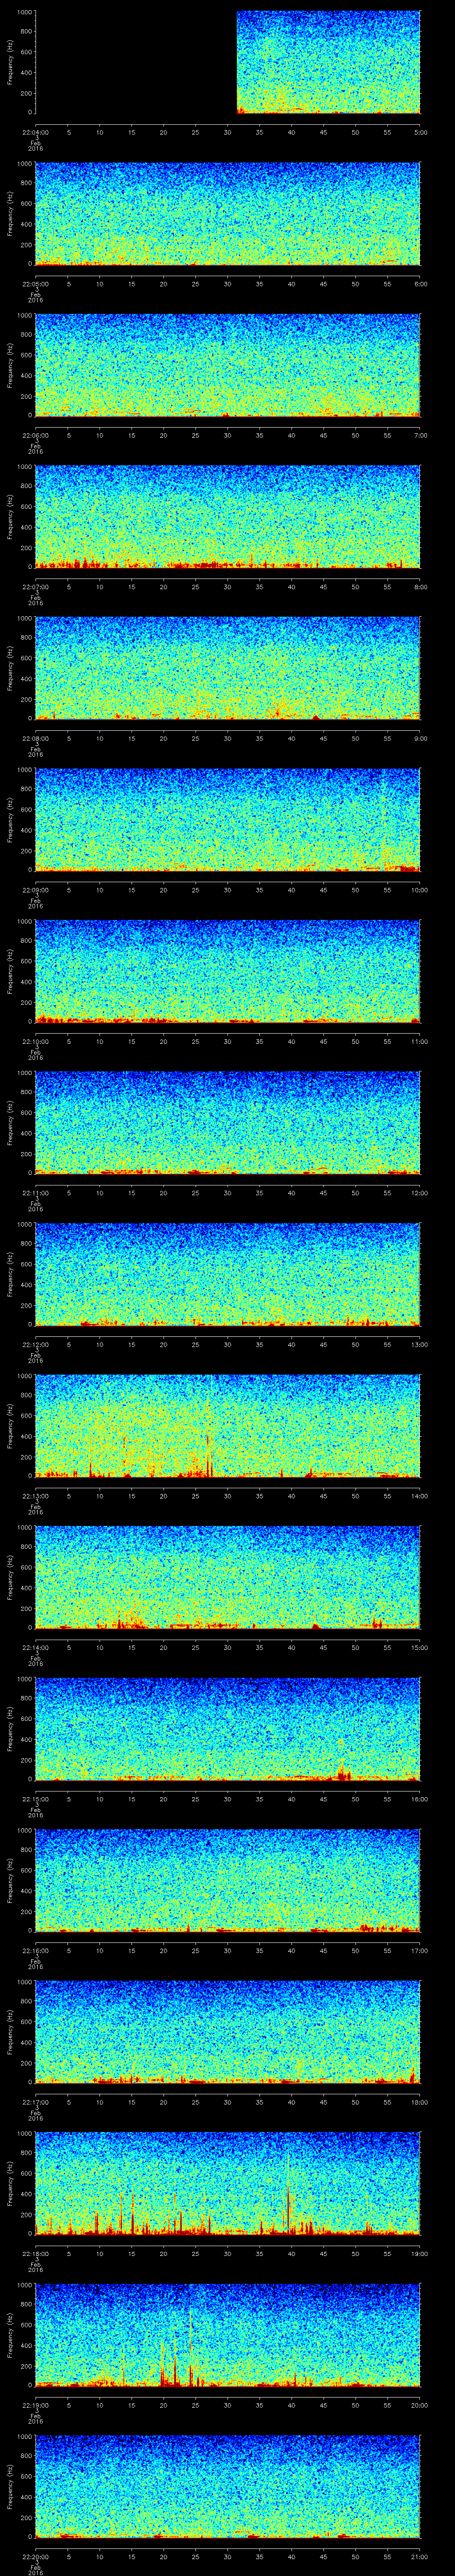Viewport: 455px width, 2576px height.
Task: Click the Frequency (Hz) label beside the 22:10:00 plot
Action: 10,972
